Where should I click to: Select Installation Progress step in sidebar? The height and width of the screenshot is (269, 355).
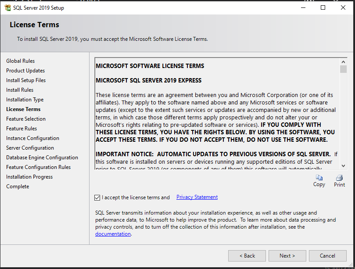29,177
